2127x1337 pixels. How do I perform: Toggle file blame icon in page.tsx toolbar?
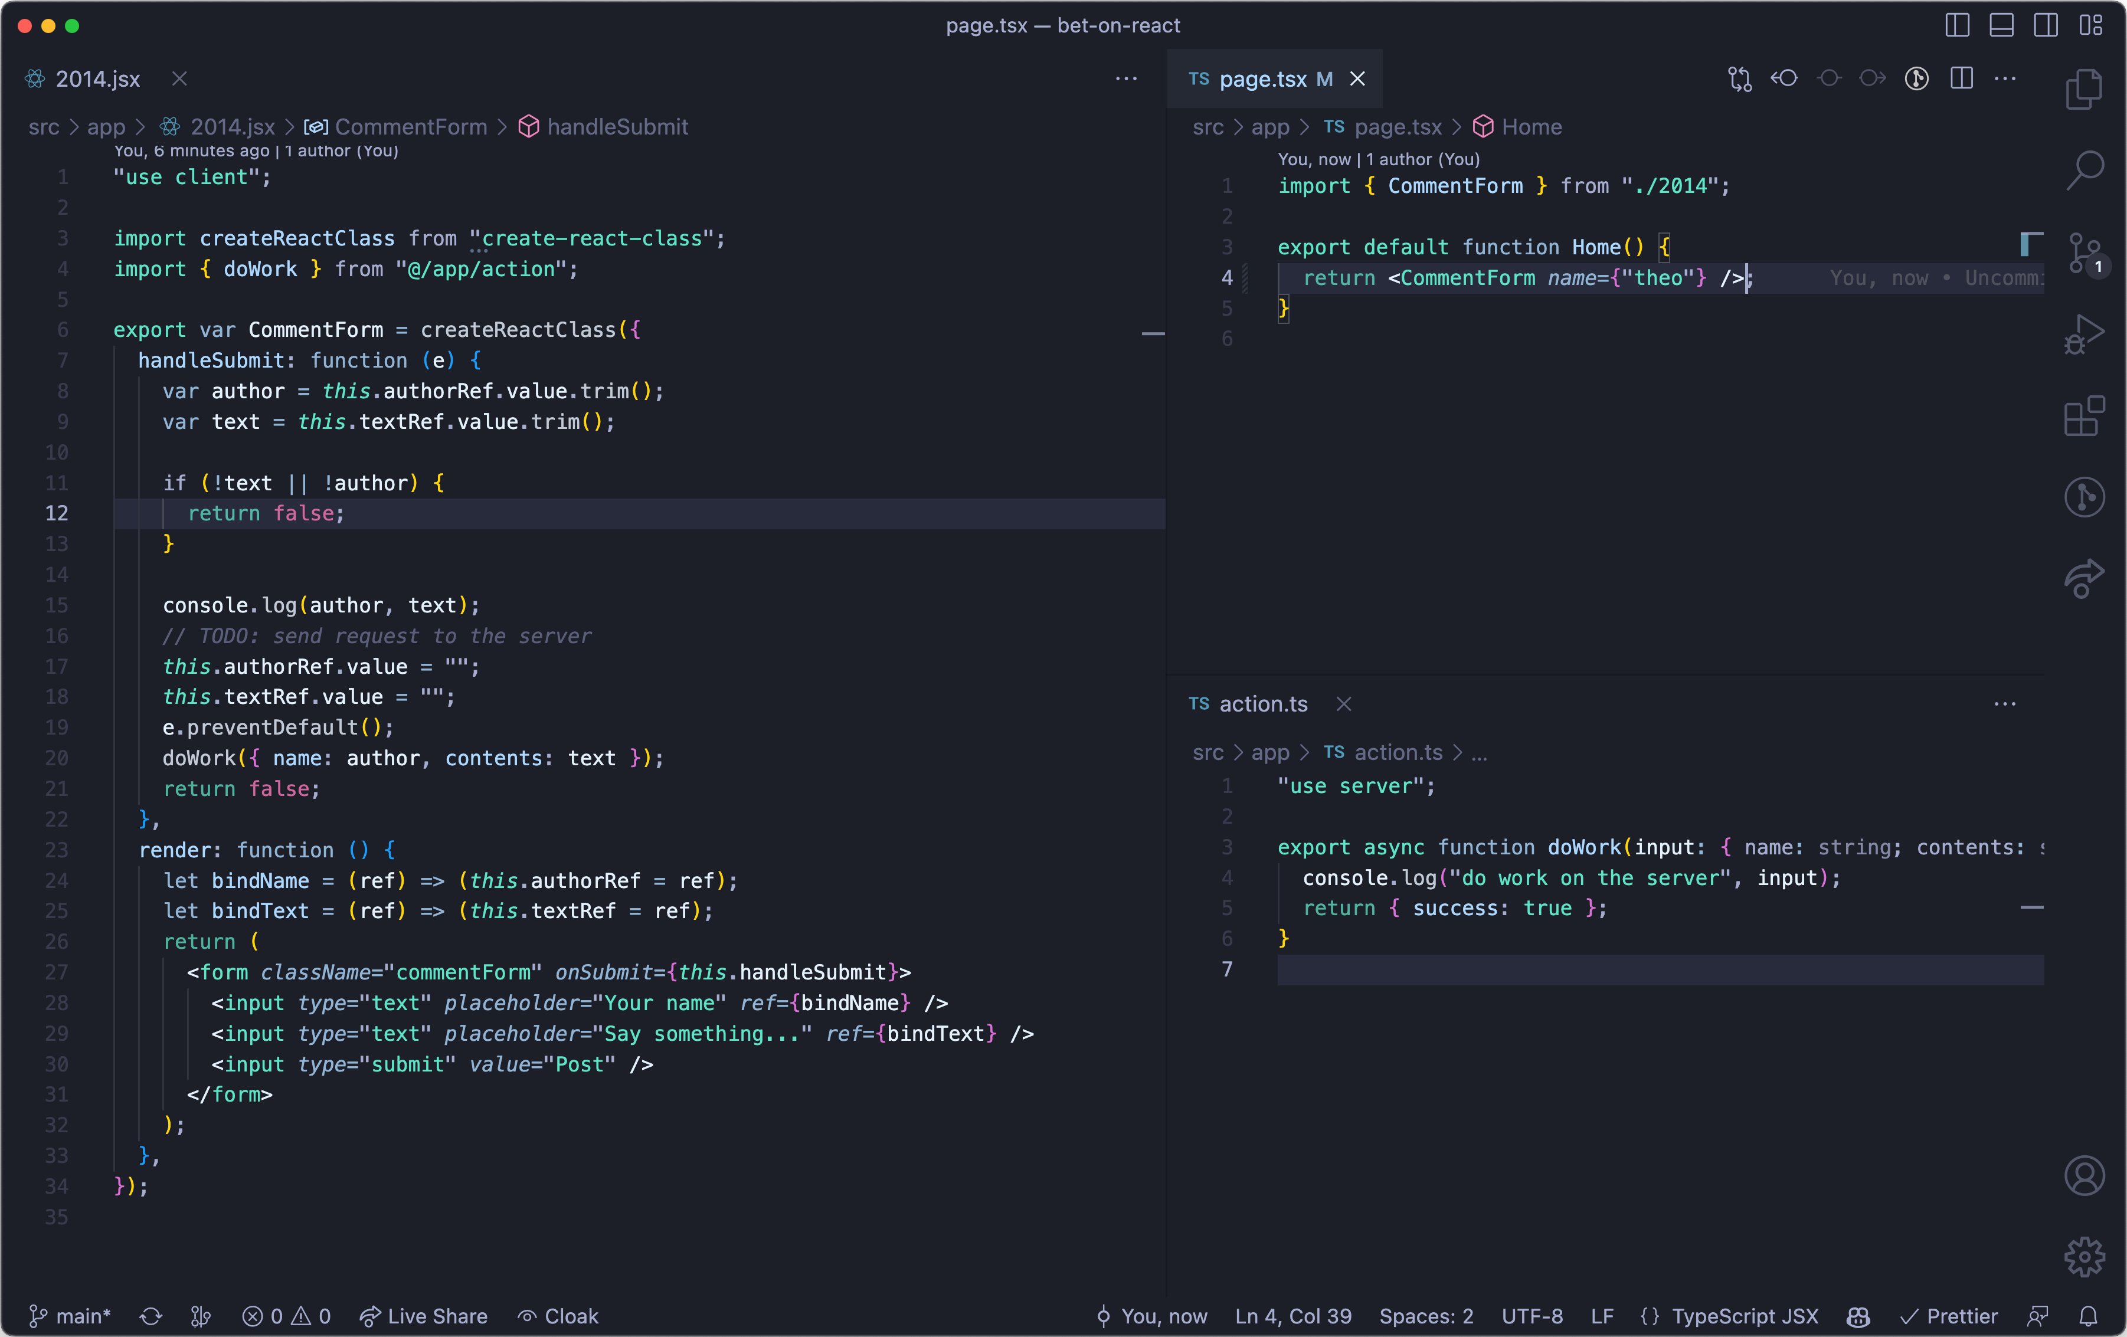coord(1917,78)
